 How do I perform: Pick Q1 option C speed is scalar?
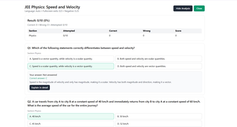[71, 66]
